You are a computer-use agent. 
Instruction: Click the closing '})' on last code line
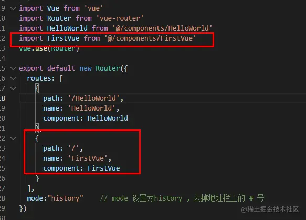(23, 208)
